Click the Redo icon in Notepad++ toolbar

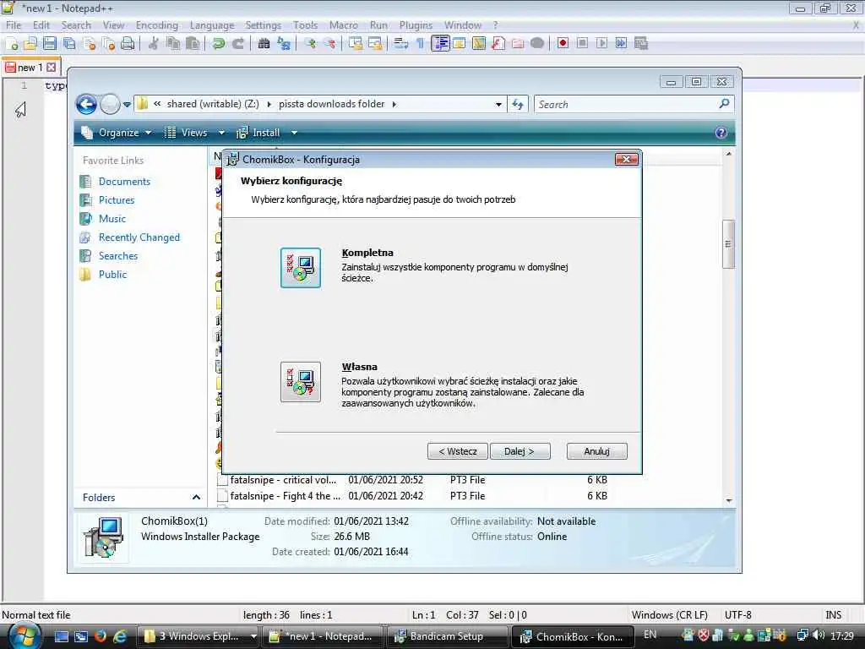coord(237,44)
